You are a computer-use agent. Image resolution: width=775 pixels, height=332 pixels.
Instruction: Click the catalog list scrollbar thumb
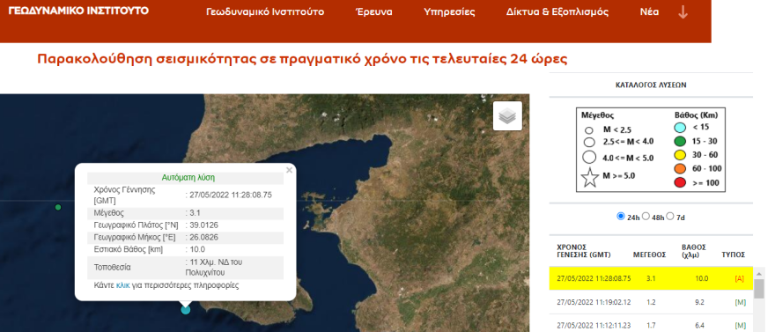pyautogui.click(x=758, y=289)
